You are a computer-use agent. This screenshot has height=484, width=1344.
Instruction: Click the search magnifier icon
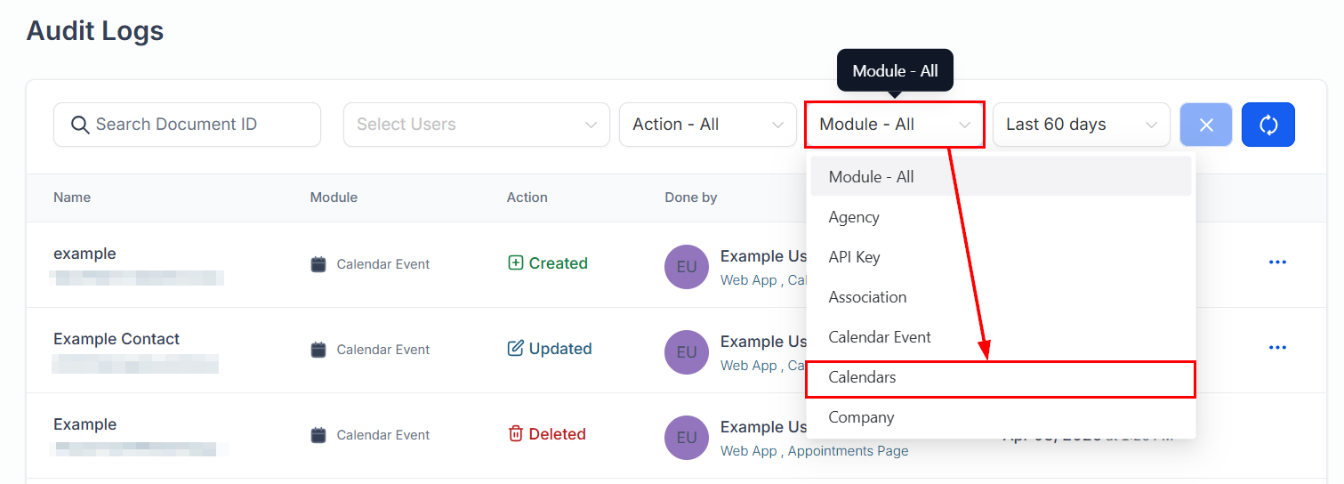click(80, 125)
